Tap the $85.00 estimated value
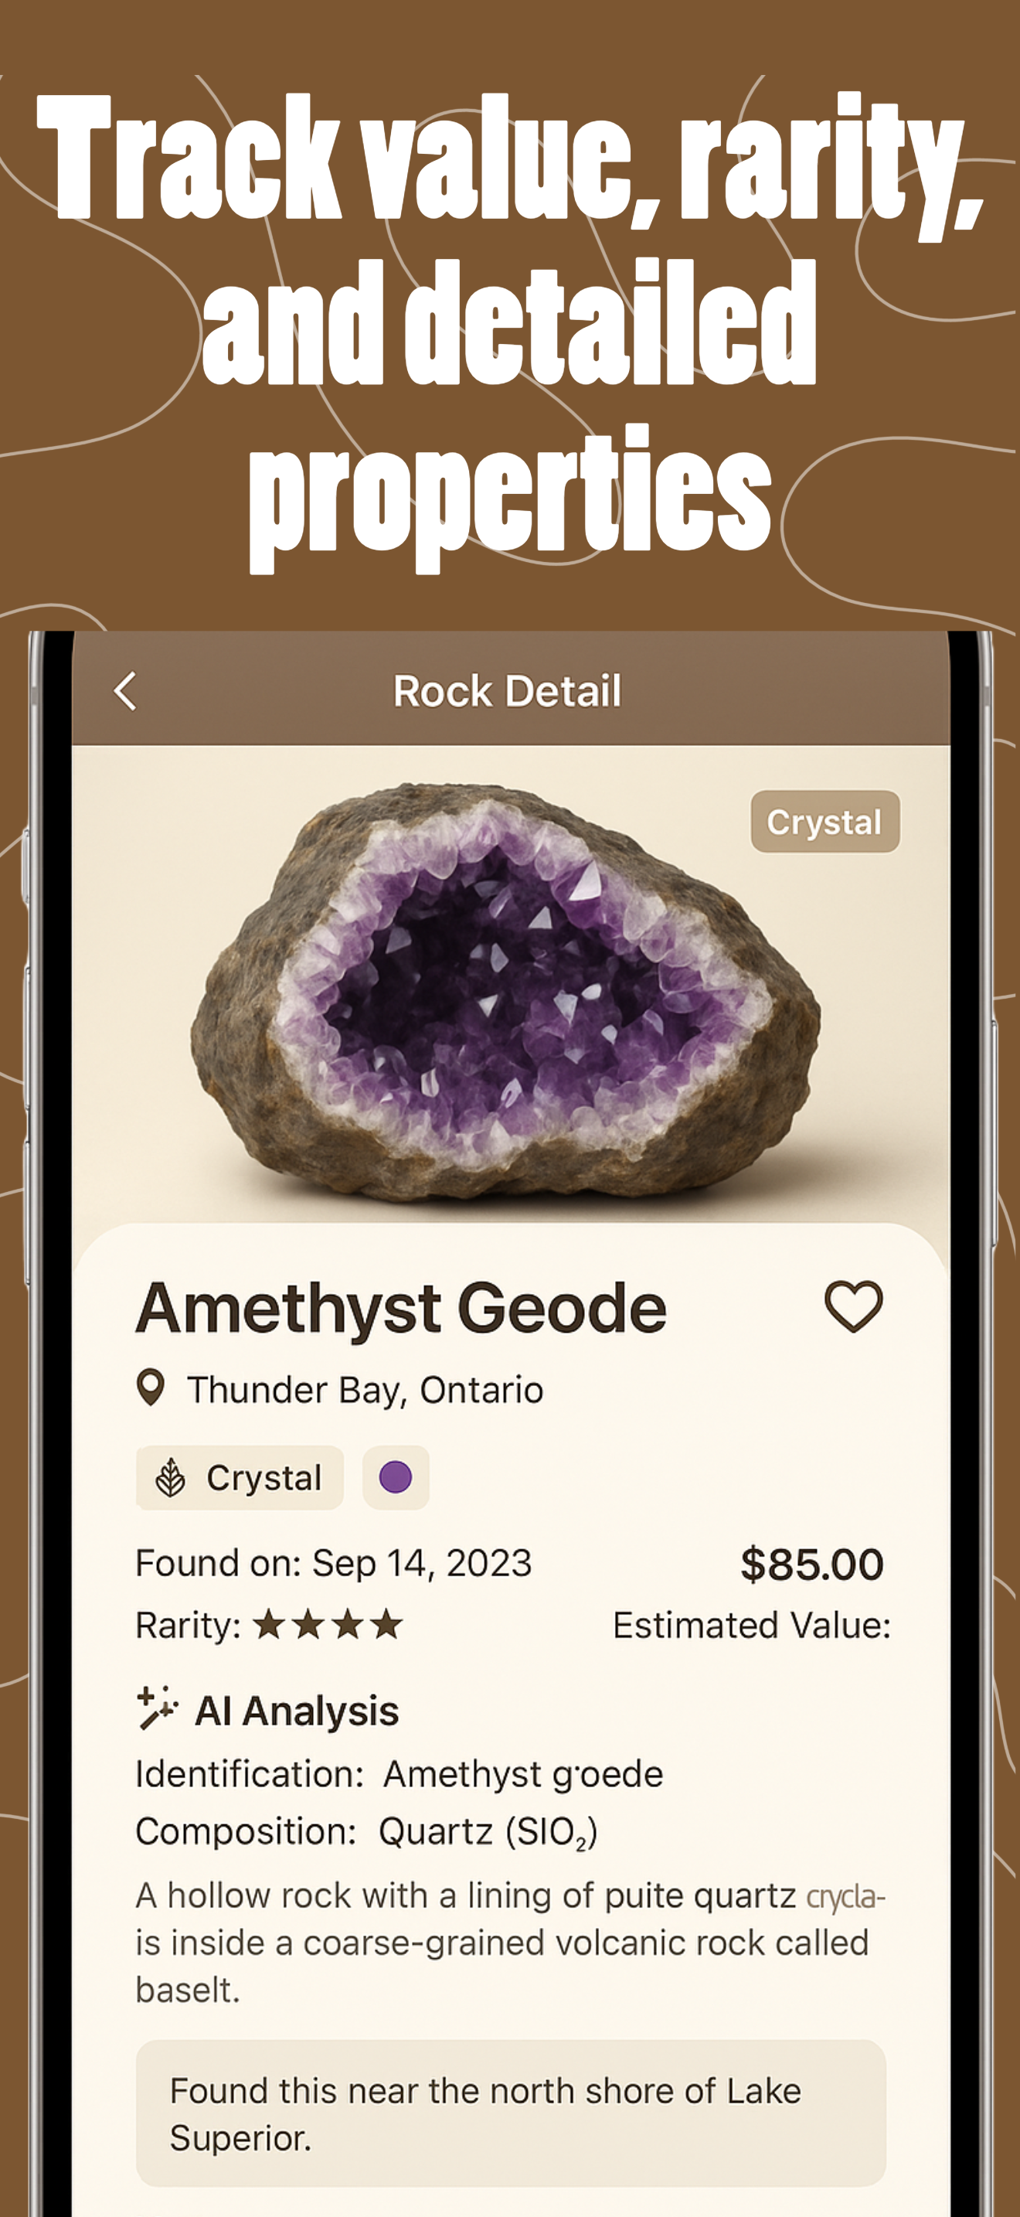The height and width of the screenshot is (2217, 1020). pyautogui.click(x=812, y=1564)
